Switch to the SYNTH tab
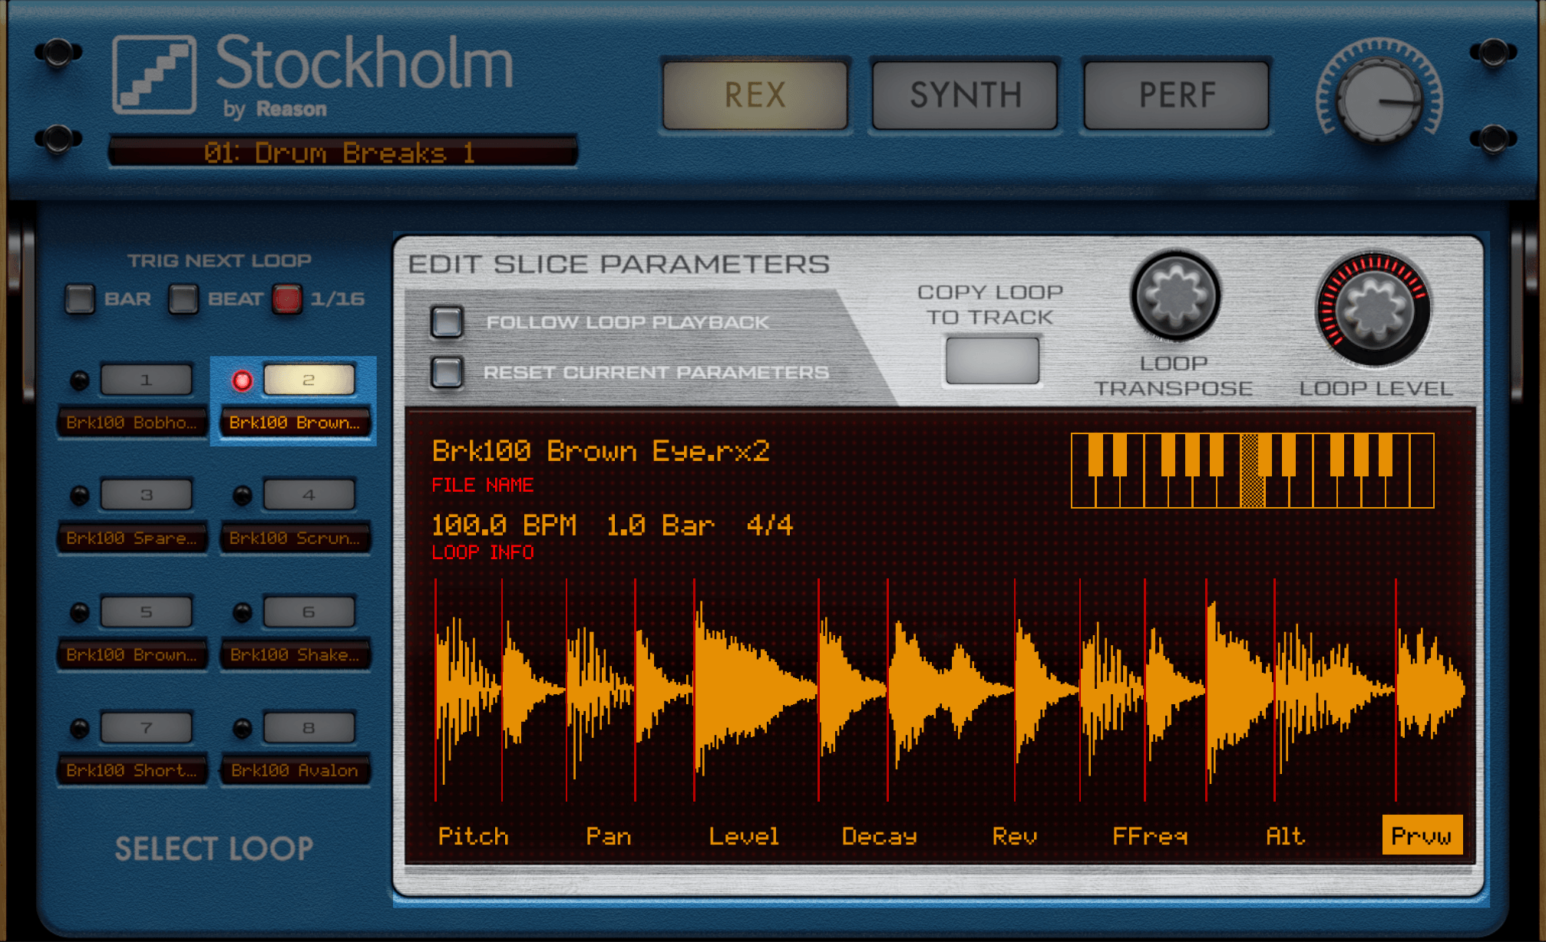The width and height of the screenshot is (1546, 942). [965, 95]
